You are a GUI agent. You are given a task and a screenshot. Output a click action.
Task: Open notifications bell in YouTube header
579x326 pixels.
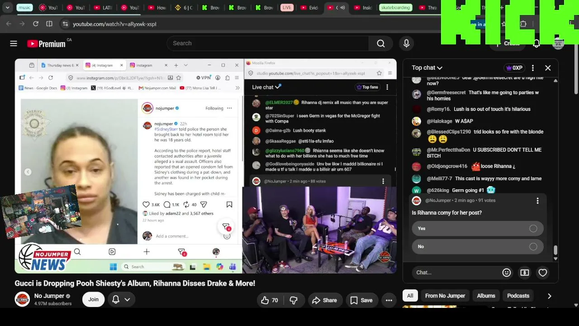(536, 43)
